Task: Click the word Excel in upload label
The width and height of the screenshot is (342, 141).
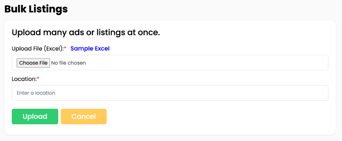Action: pyautogui.click(x=53, y=49)
